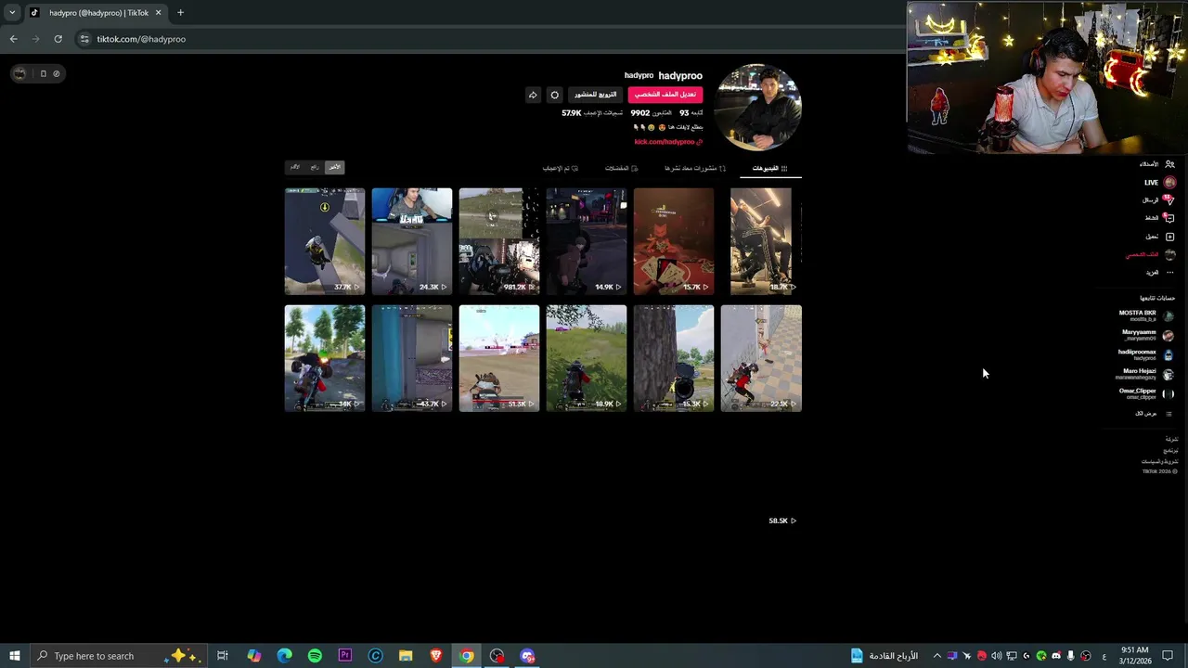Open Microsoft Edge from the taskbar
The width and height of the screenshot is (1188, 668).
[x=284, y=656]
